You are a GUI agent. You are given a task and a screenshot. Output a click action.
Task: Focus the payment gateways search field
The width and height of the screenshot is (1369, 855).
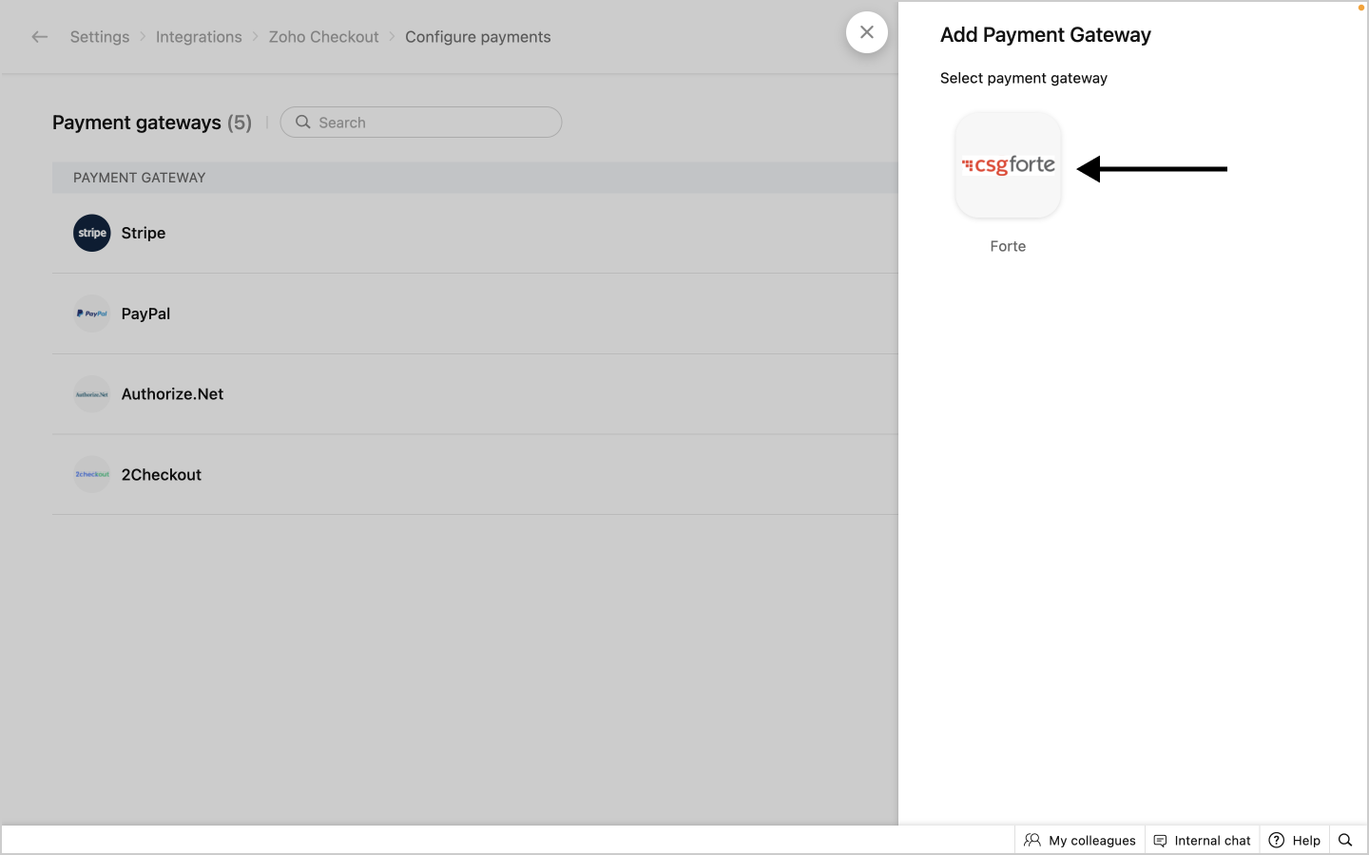click(421, 123)
